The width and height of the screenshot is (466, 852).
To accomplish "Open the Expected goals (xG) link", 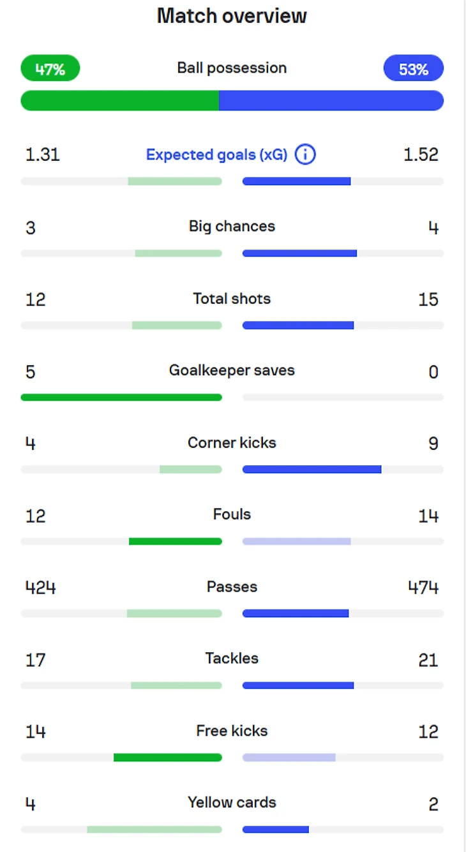I will pyautogui.click(x=216, y=155).
